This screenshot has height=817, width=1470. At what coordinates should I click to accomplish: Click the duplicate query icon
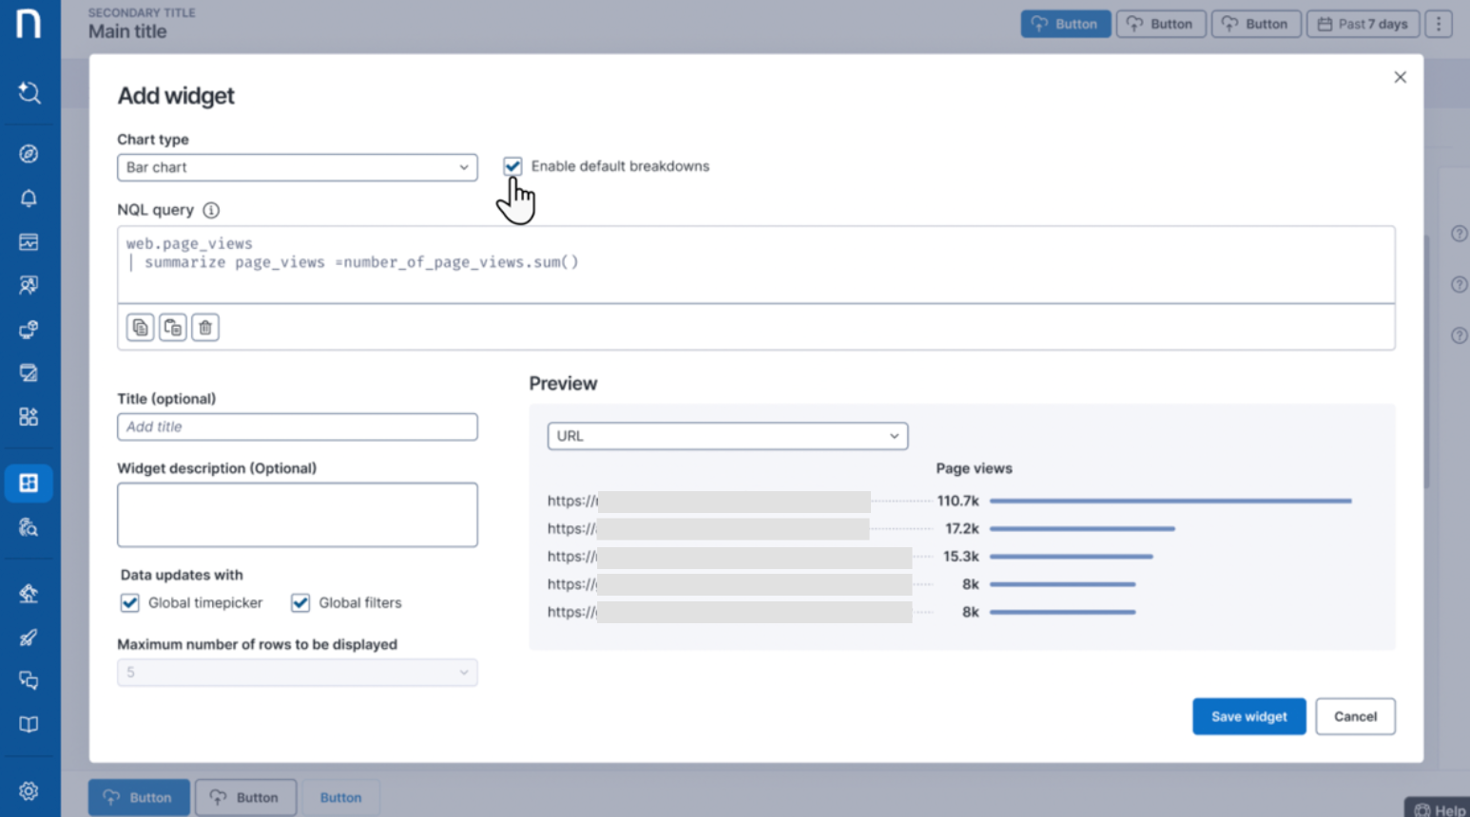click(x=172, y=327)
